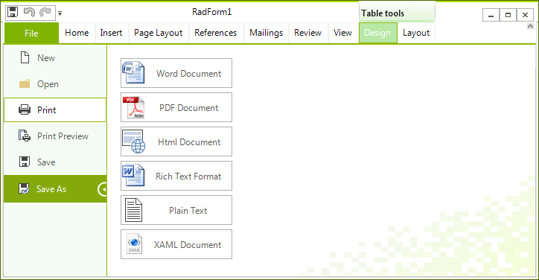
Task: Click the Table tools contextual group header
Action: [x=397, y=12]
